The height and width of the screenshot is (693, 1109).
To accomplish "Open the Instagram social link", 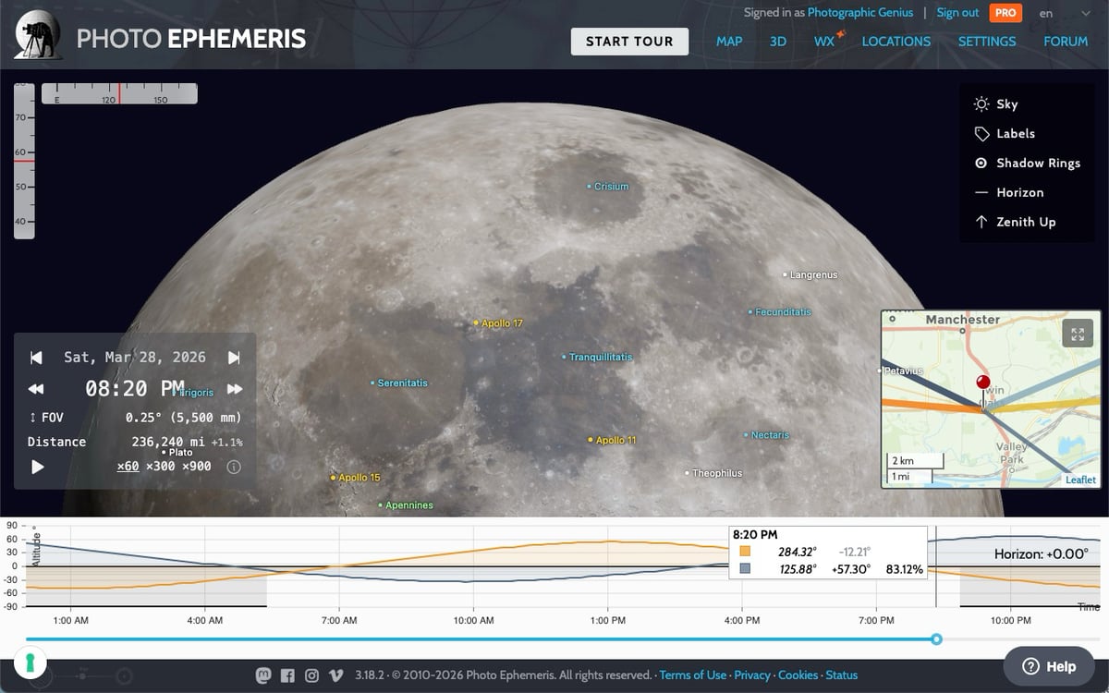I will click(311, 675).
